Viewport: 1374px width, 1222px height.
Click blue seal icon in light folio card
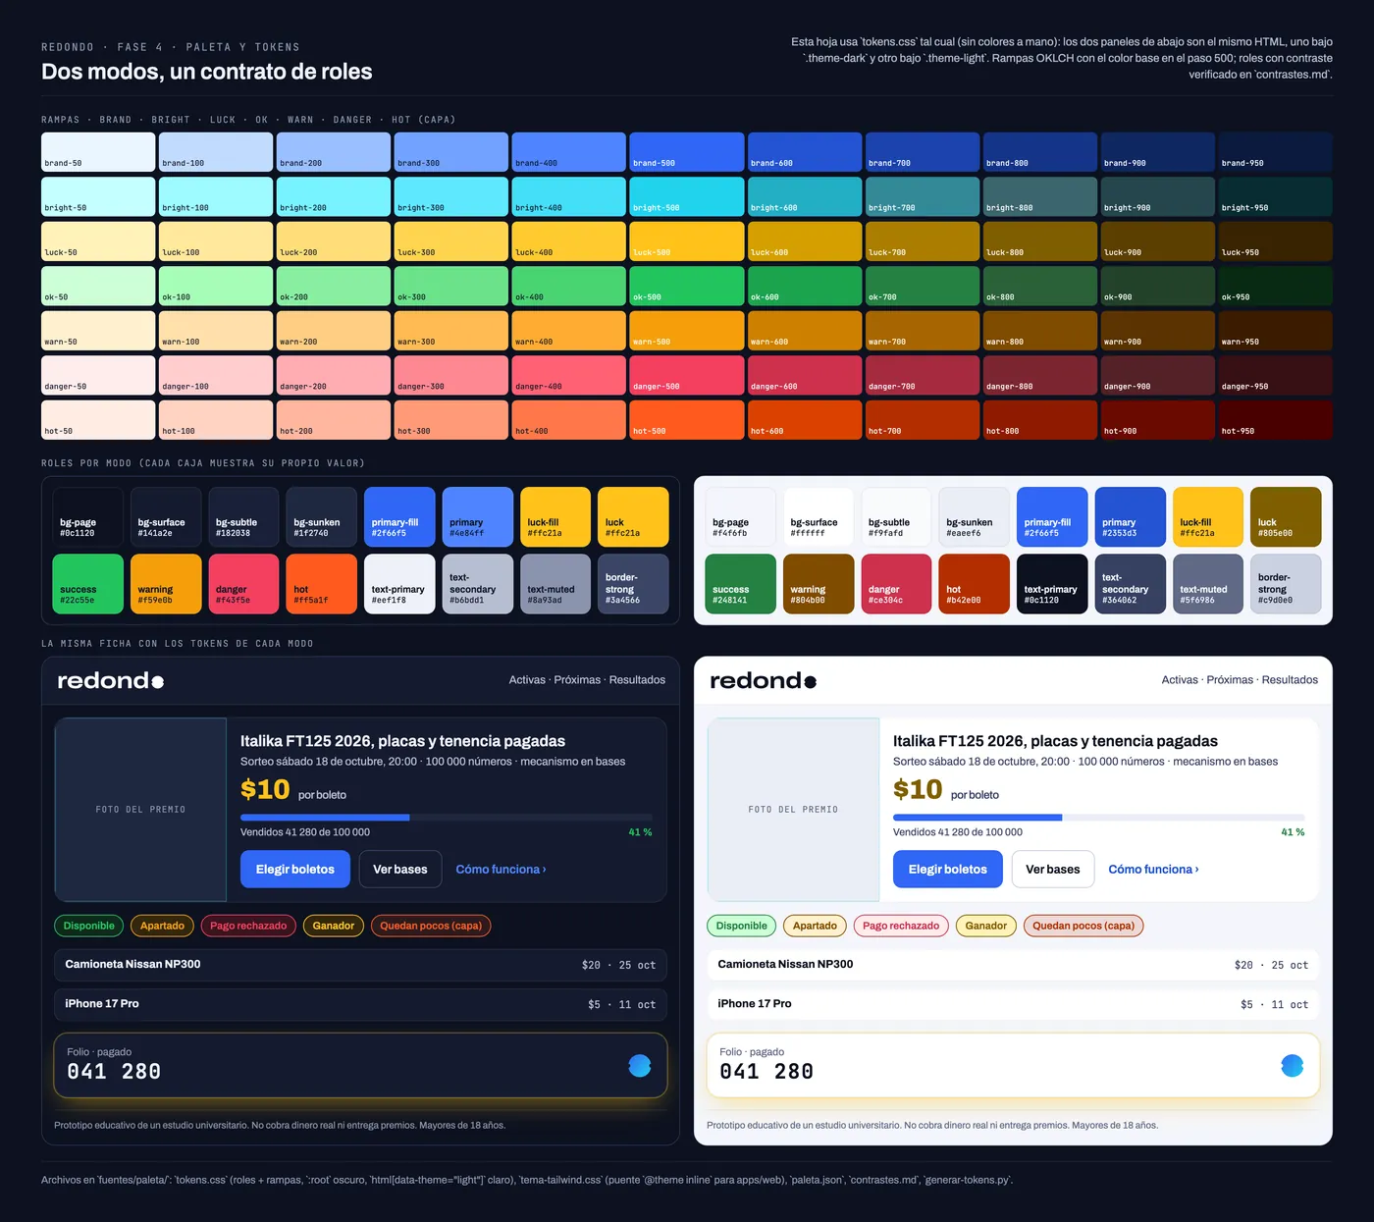point(1293,1065)
